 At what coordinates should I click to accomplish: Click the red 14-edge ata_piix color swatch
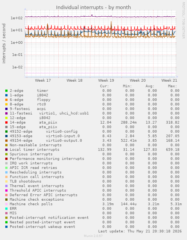tap(6, 122)
